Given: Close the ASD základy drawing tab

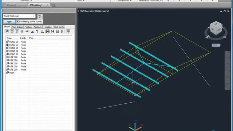Looking at the screenshot, I should click(47, 5).
